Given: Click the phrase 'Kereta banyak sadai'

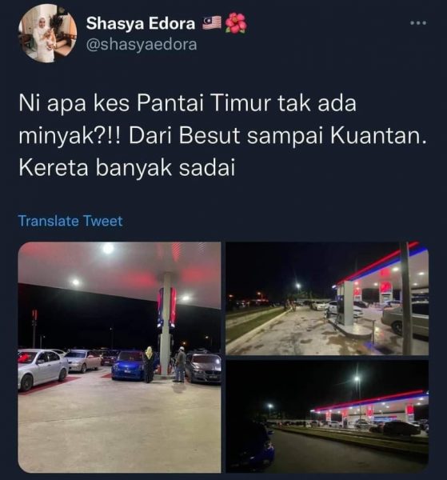Looking at the screenshot, I should click(126, 168).
